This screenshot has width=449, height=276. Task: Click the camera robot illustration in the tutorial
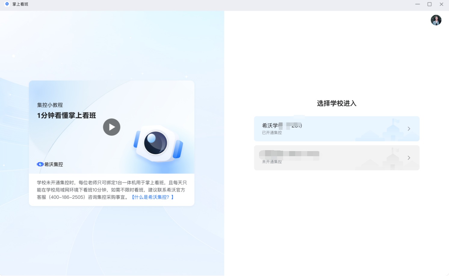tap(158, 143)
